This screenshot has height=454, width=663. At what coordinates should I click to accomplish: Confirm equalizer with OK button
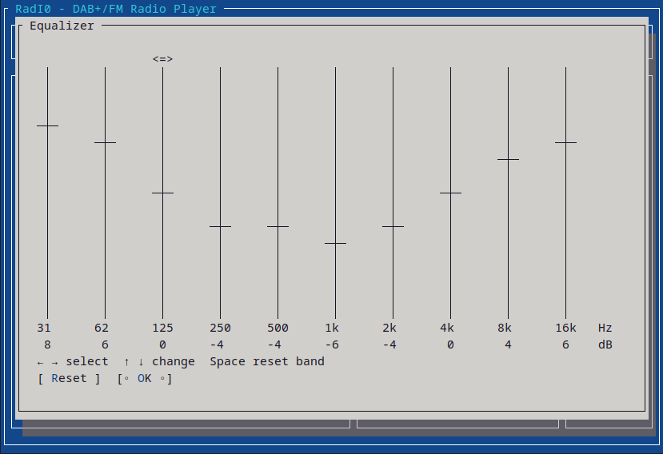tap(145, 378)
